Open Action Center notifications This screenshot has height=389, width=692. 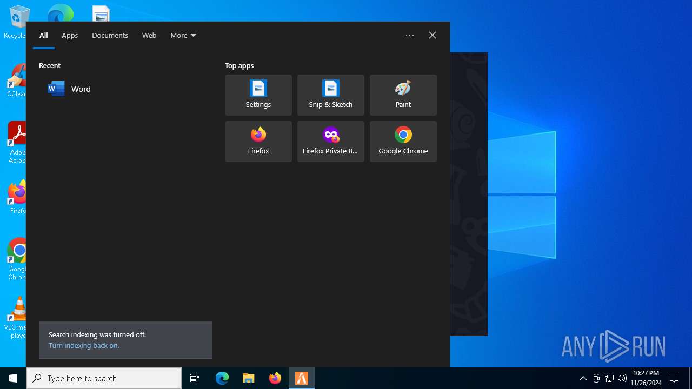click(x=674, y=378)
